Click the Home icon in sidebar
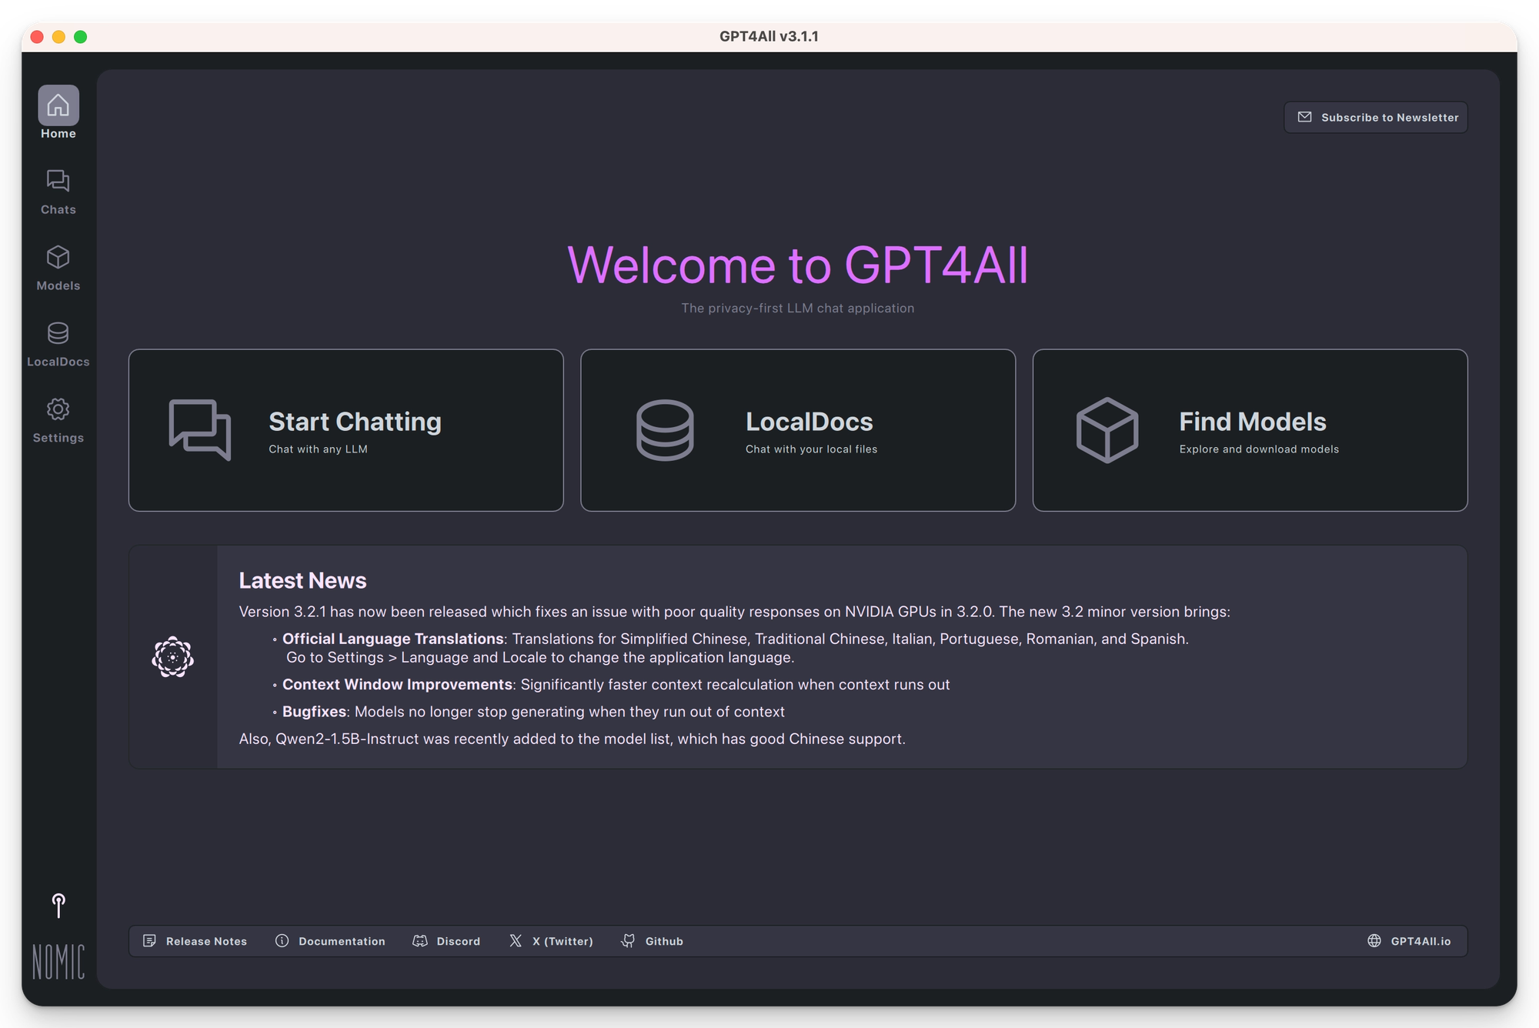The width and height of the screenshot is (1539, 1028). [x=58, y=105]
